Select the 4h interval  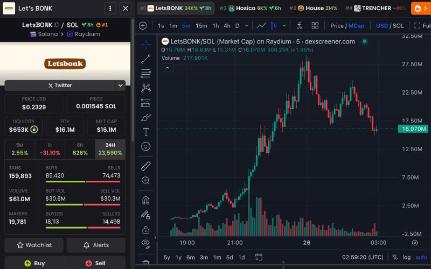click(x=227, y=26)
